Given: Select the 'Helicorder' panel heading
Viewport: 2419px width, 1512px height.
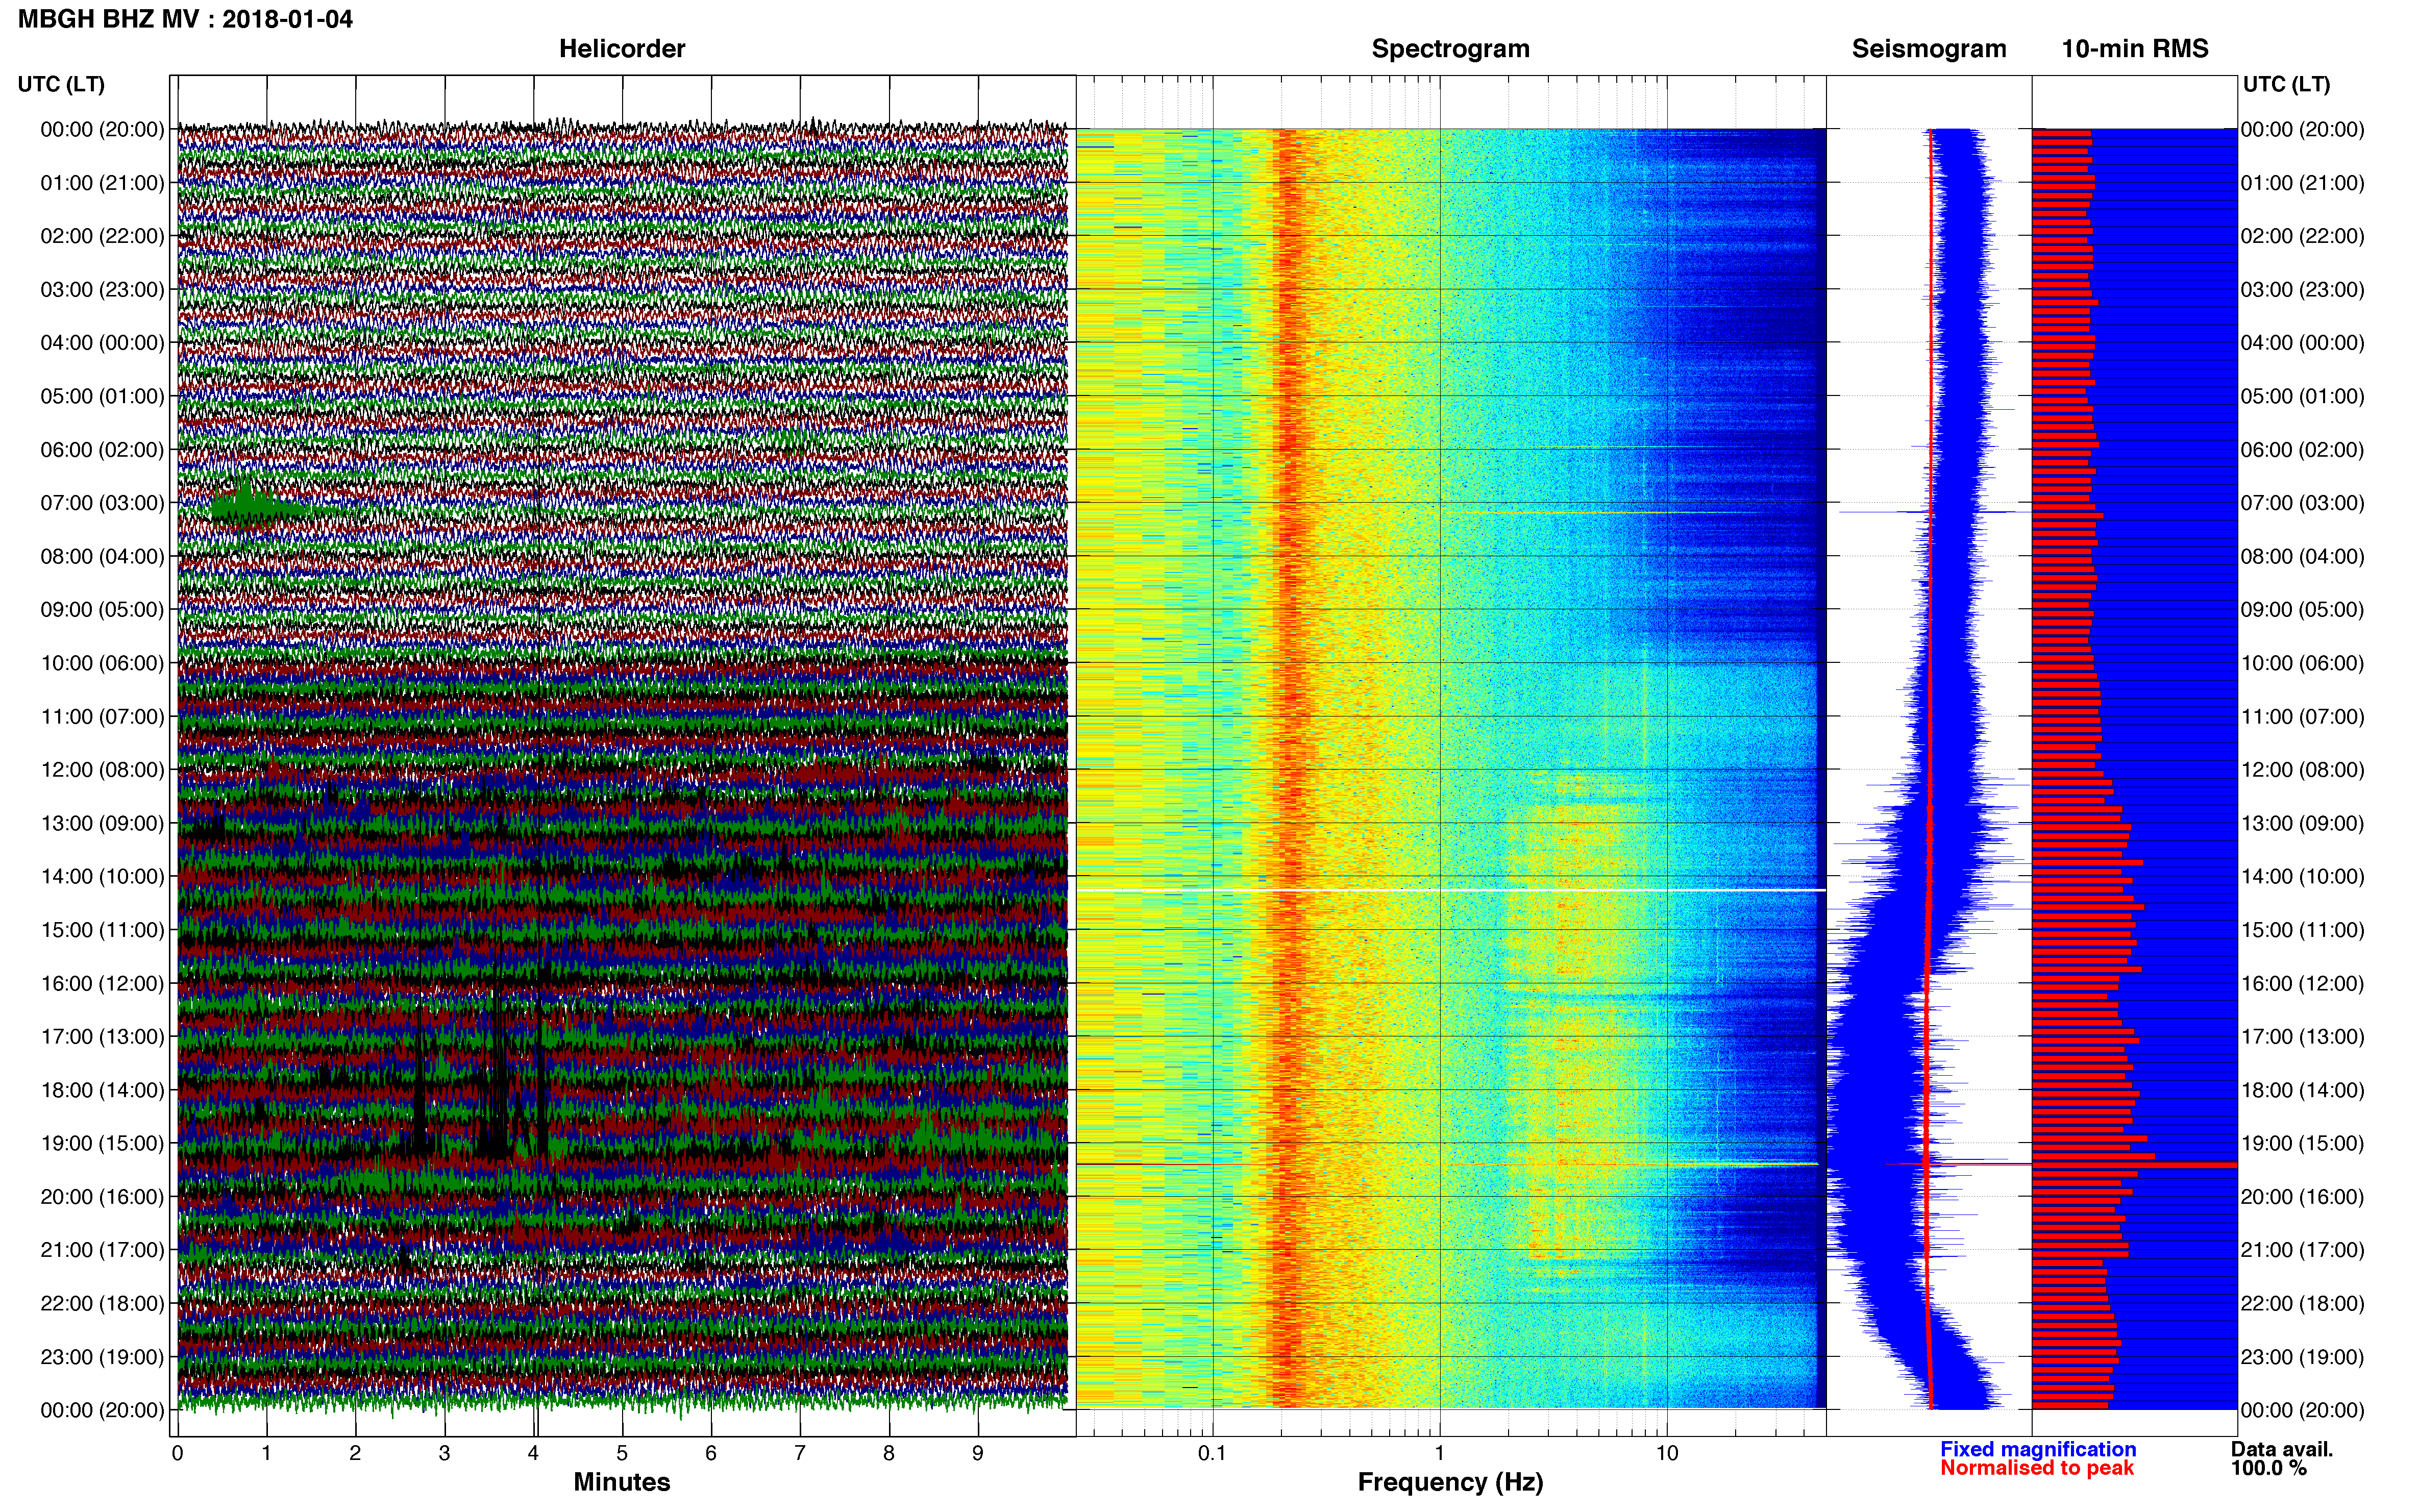Looking at the screenshot, I should point(621,49).
